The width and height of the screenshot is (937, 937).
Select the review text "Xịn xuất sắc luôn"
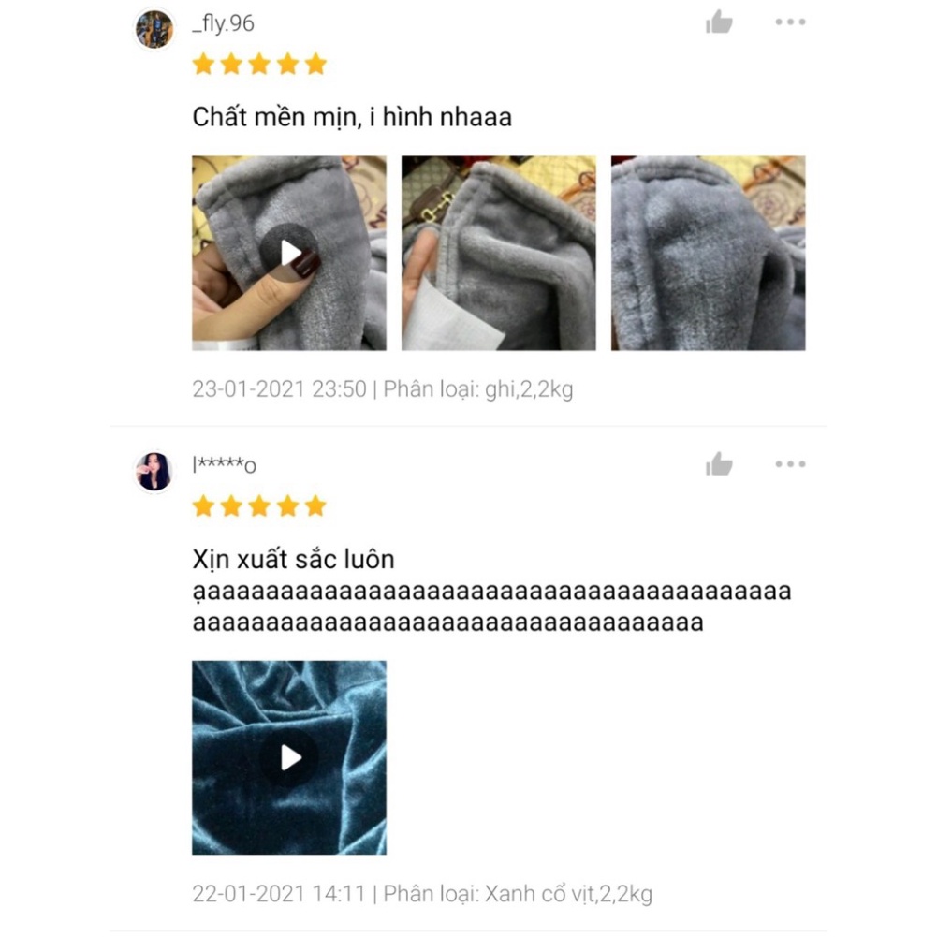(293, 560)
